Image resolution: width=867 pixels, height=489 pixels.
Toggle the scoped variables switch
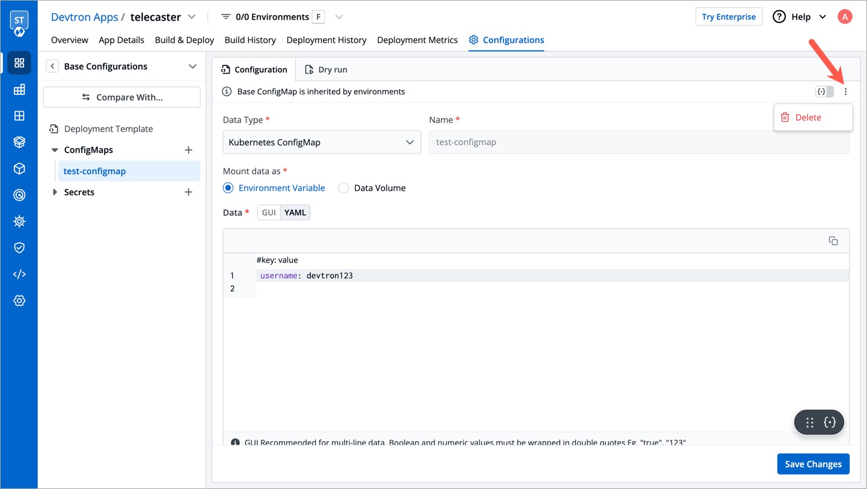coord(824,92)
